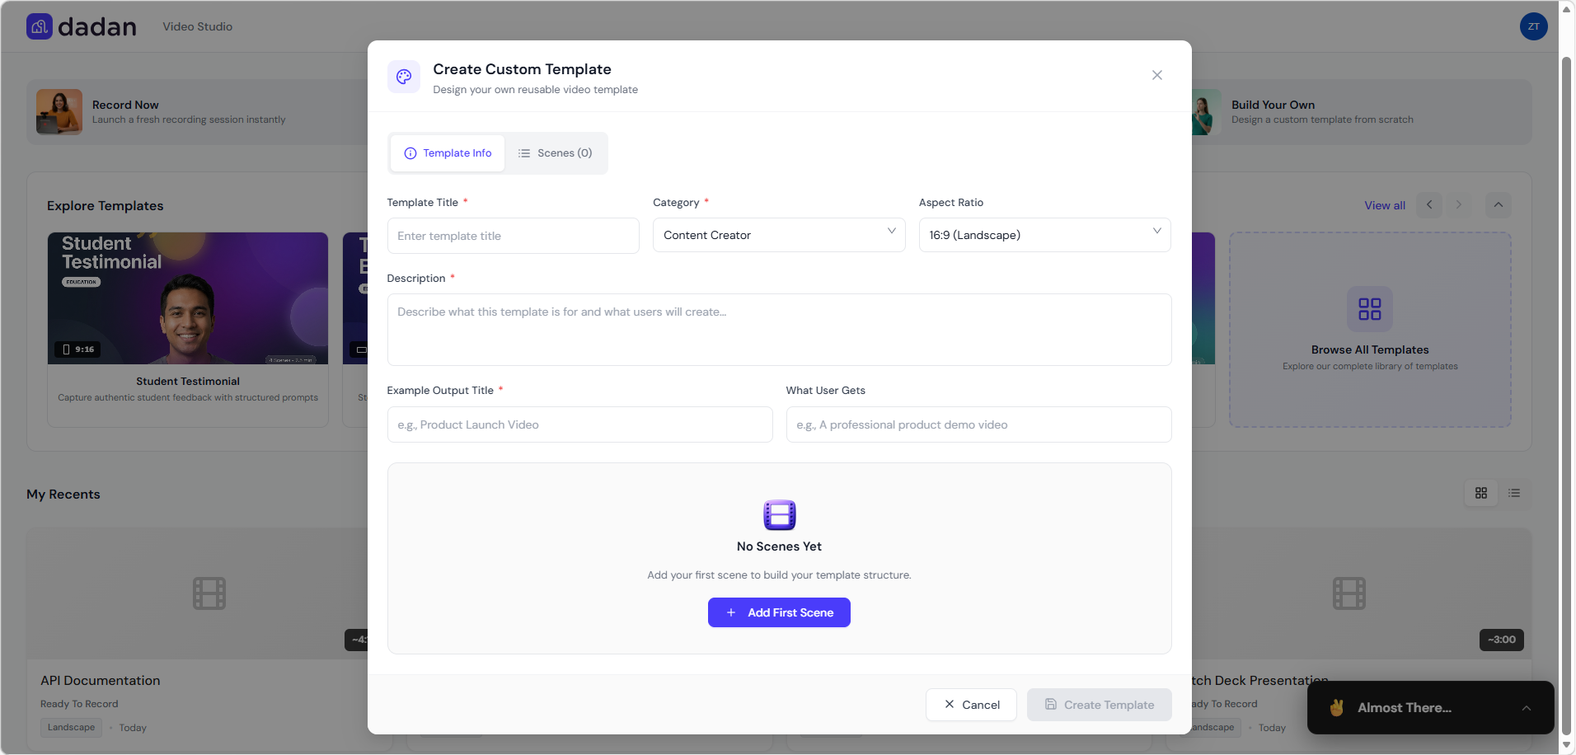Switch My Recents to grid view

pos(1480,493)
